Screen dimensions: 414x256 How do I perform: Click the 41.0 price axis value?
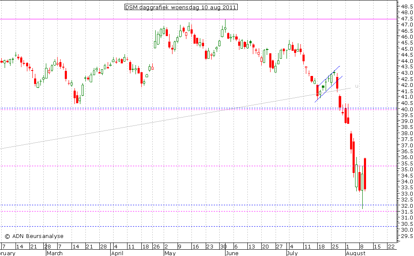pyautogui.click(x=407, y=97)
